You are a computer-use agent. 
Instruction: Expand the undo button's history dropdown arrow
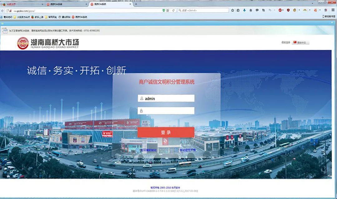tap(274, 10)
